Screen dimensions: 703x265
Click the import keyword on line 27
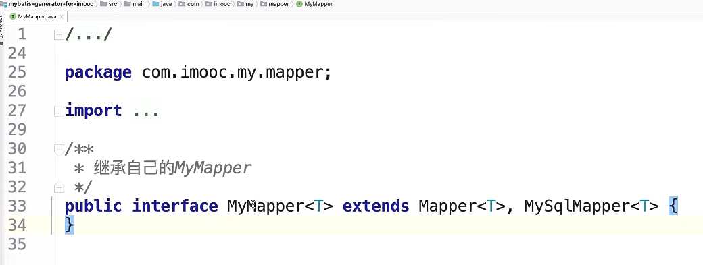tap(93, 111)
